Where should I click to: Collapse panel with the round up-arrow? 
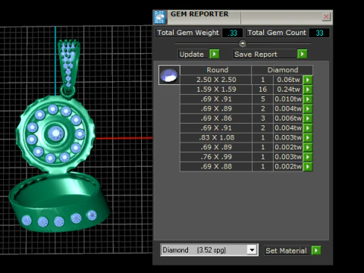click(x=243, y=44)
